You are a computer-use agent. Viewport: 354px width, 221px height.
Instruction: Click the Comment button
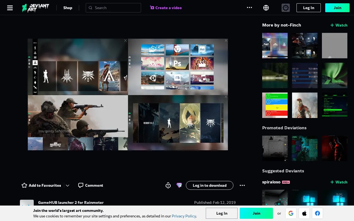(91, 185)
